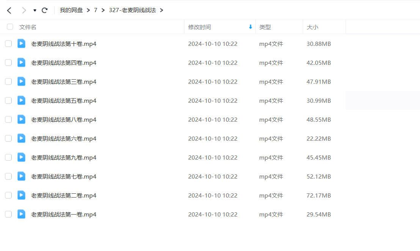Check the box for 老麦阴线战法第七卷.mp4

[x=9, y=176]
